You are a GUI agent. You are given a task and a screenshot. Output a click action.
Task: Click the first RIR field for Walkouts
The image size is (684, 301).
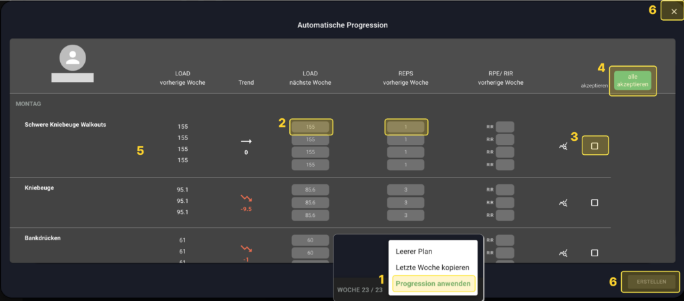505,127
